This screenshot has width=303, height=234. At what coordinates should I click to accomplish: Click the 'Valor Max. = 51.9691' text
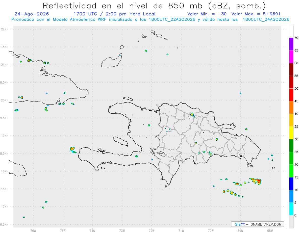[x=256, y=14]
